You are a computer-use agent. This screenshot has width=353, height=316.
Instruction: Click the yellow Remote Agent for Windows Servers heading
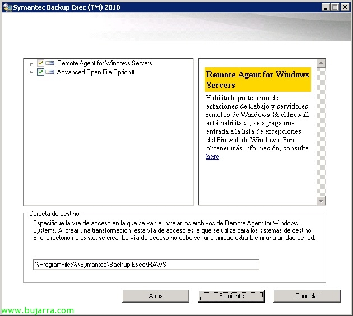point(258,79)
